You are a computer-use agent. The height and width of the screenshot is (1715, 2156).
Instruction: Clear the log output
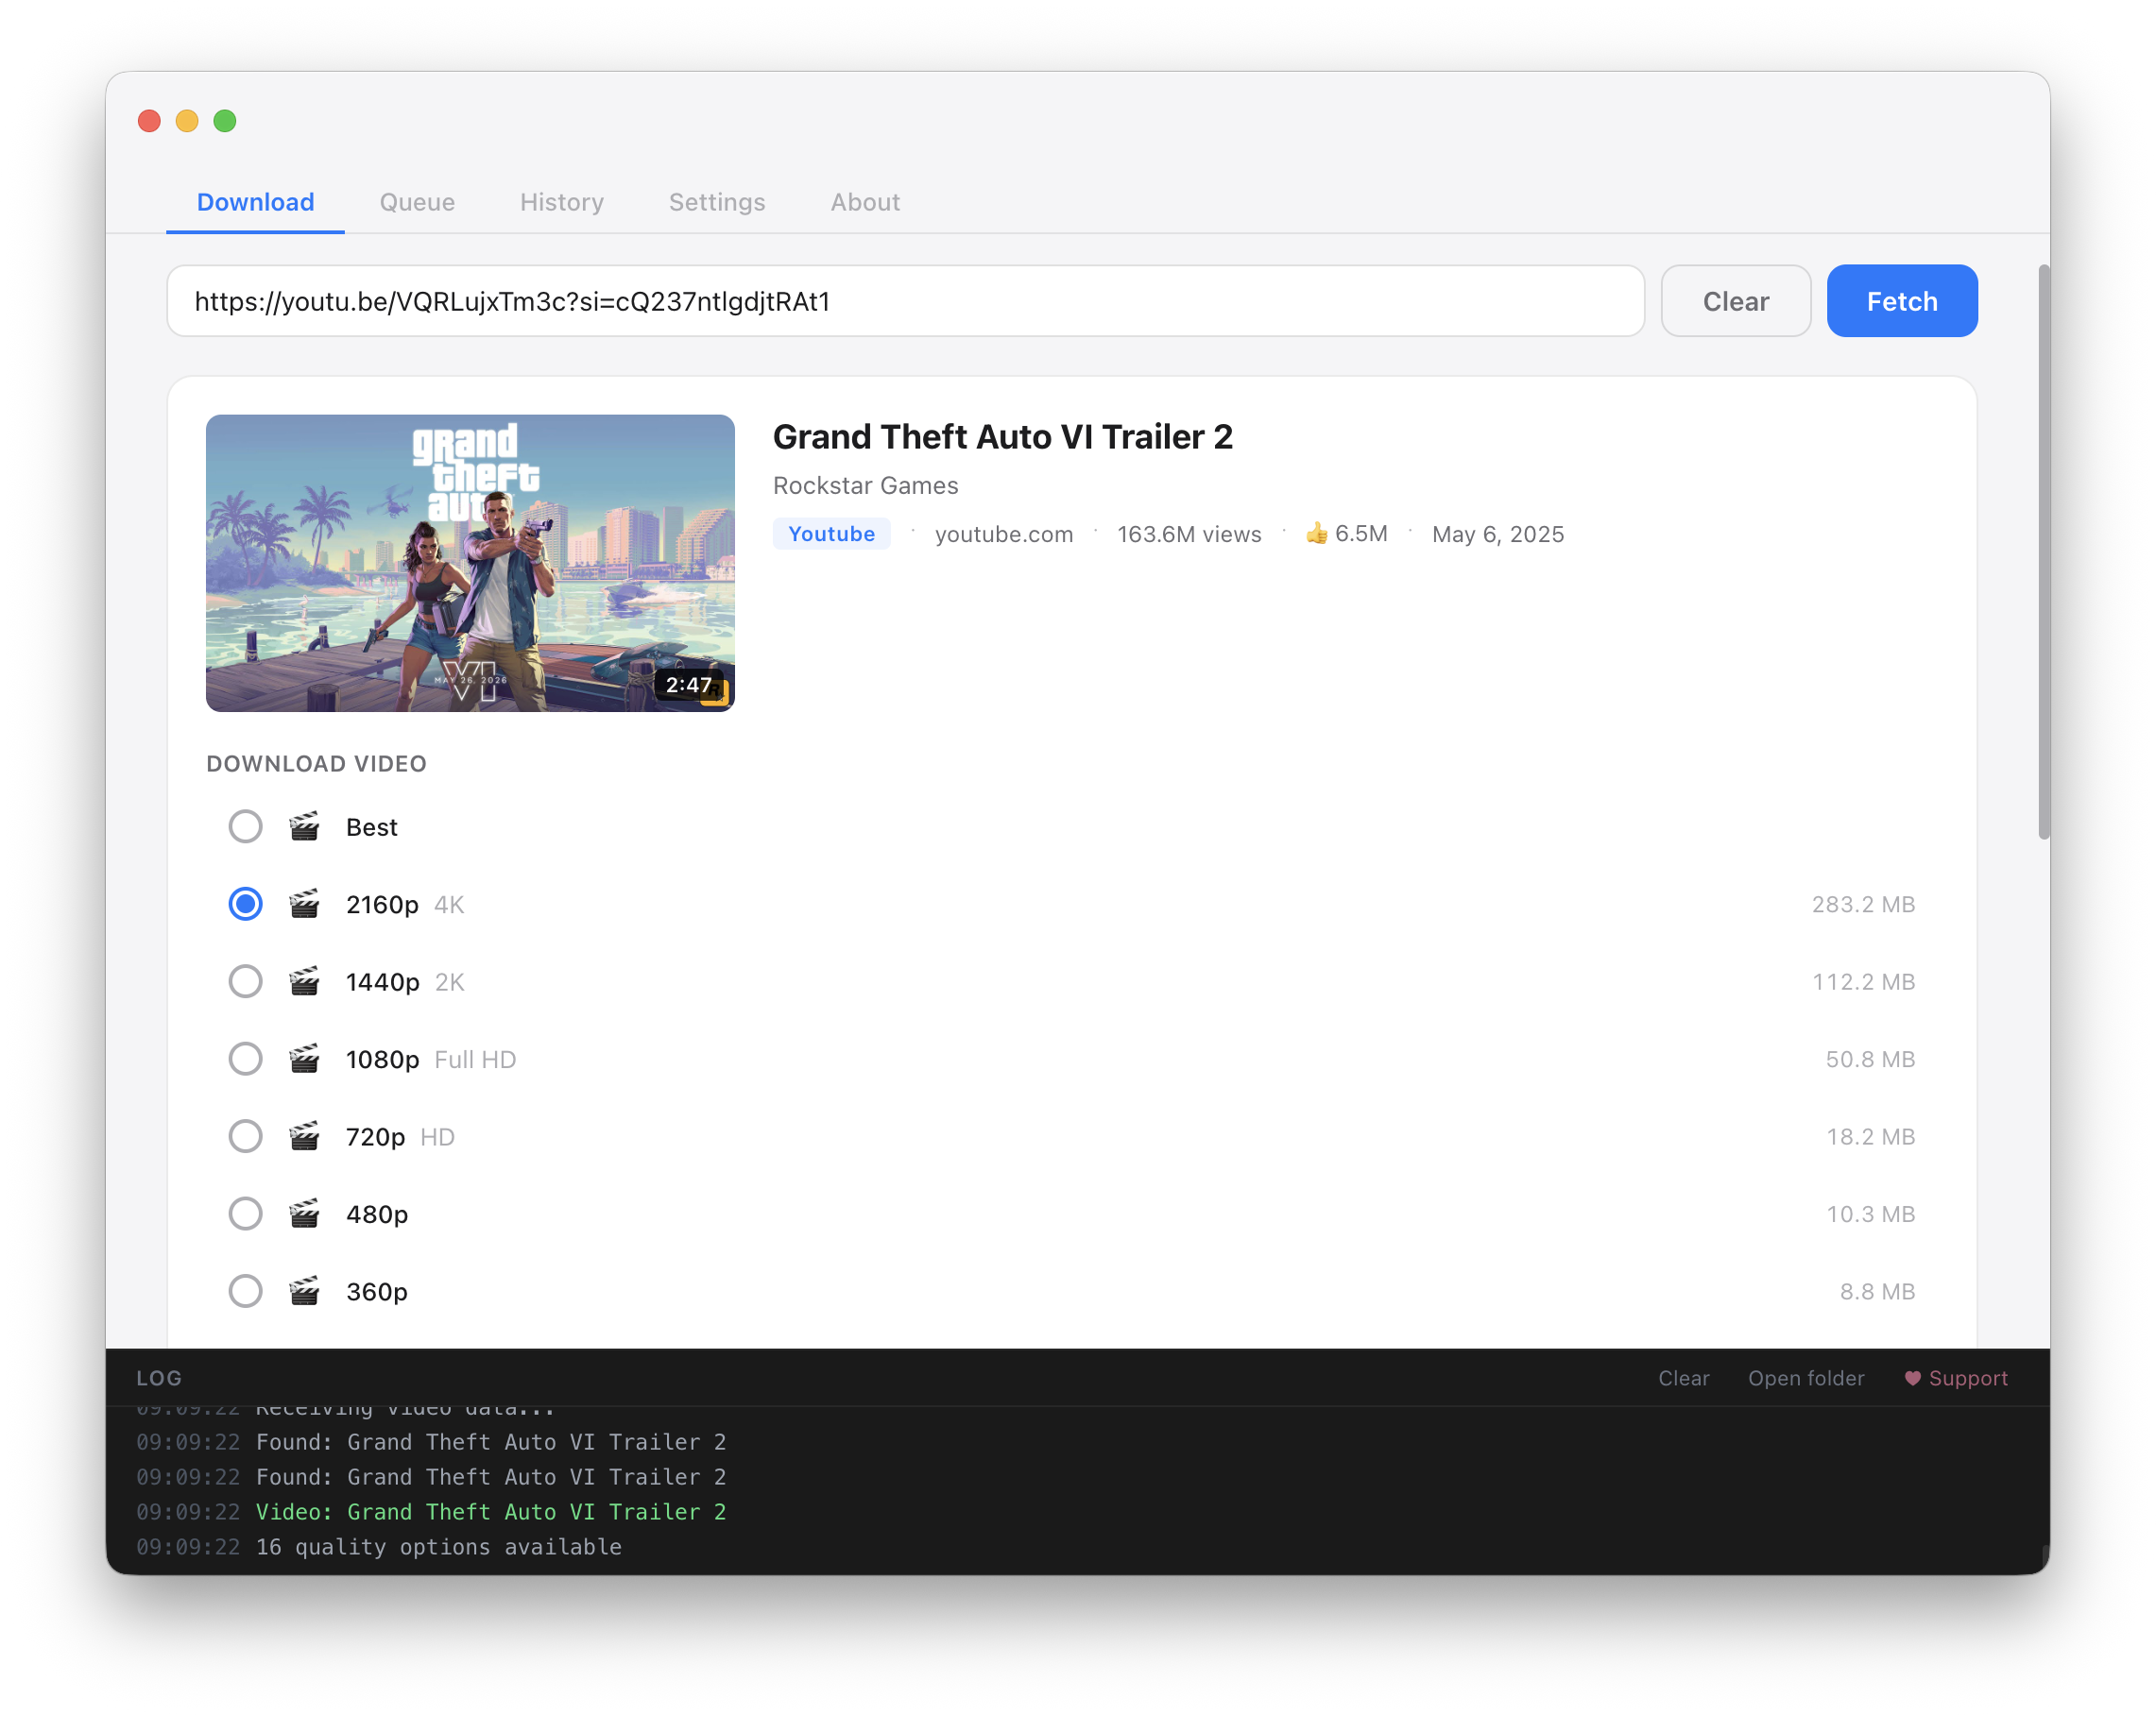click(x=1684, y=1378)
